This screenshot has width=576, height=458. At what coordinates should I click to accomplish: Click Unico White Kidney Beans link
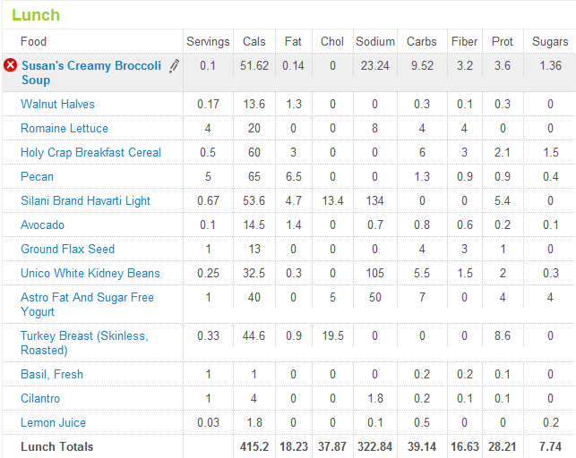(90, 274)
